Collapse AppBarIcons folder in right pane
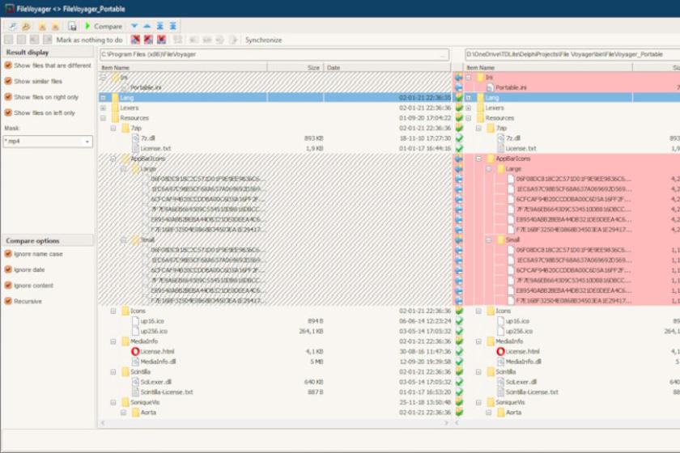The width and height of the screenshot is (680, 453). 478,159
